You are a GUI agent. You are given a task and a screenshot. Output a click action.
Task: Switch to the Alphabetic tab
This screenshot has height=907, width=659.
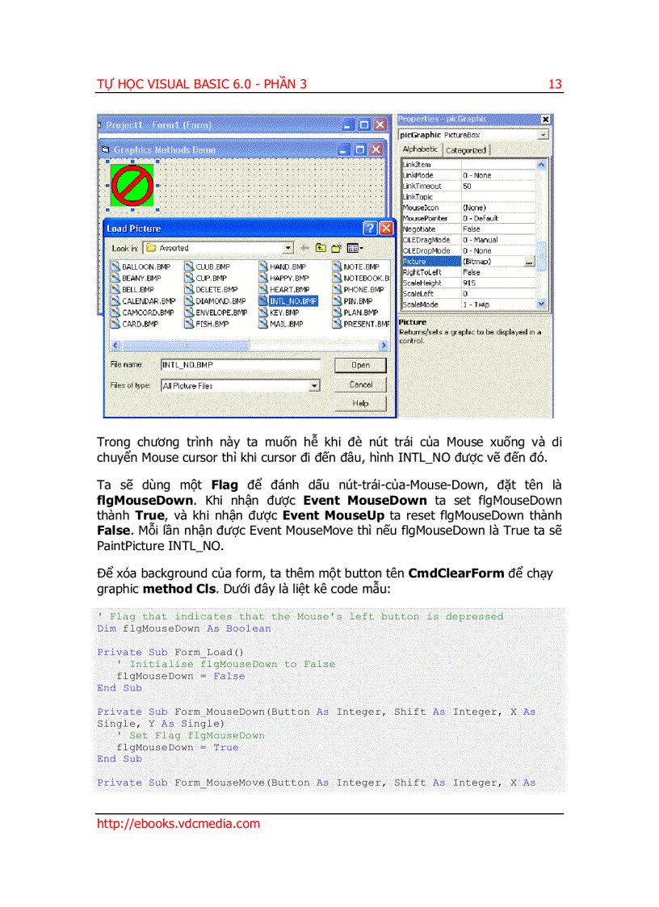point(420,149)
